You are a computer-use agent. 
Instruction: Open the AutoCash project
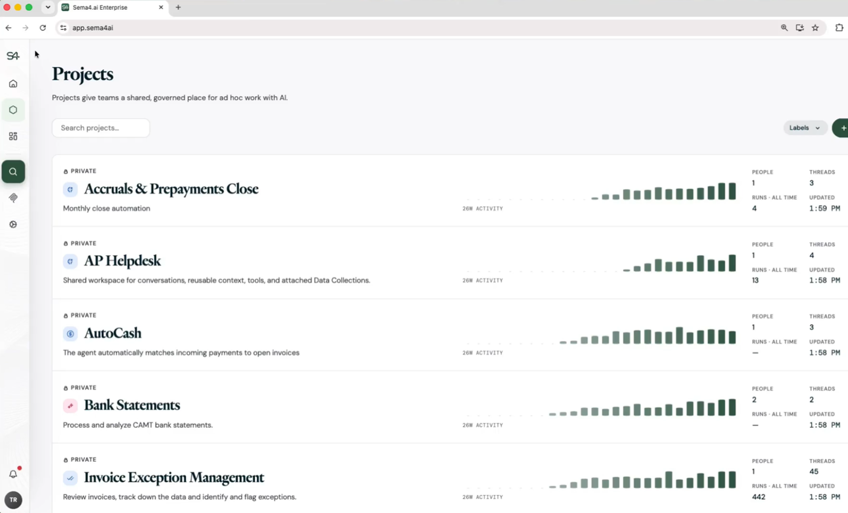pos(113,333)
